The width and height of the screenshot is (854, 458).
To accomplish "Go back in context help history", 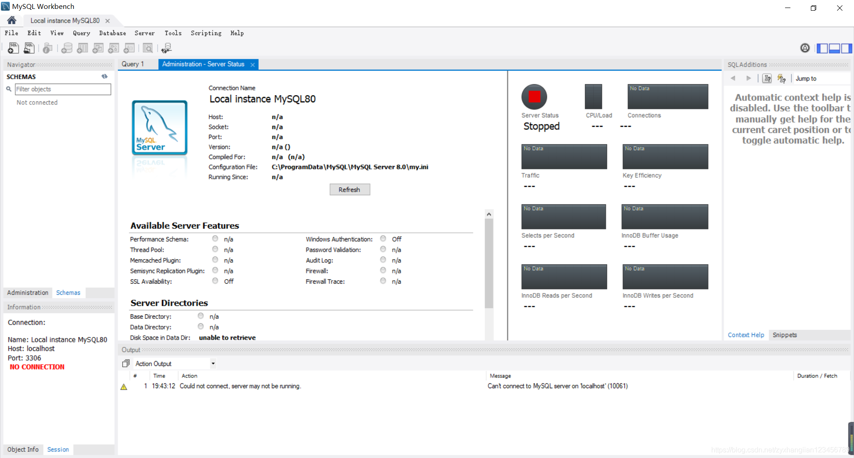I will pyautogui.click(x=733, y=78).
